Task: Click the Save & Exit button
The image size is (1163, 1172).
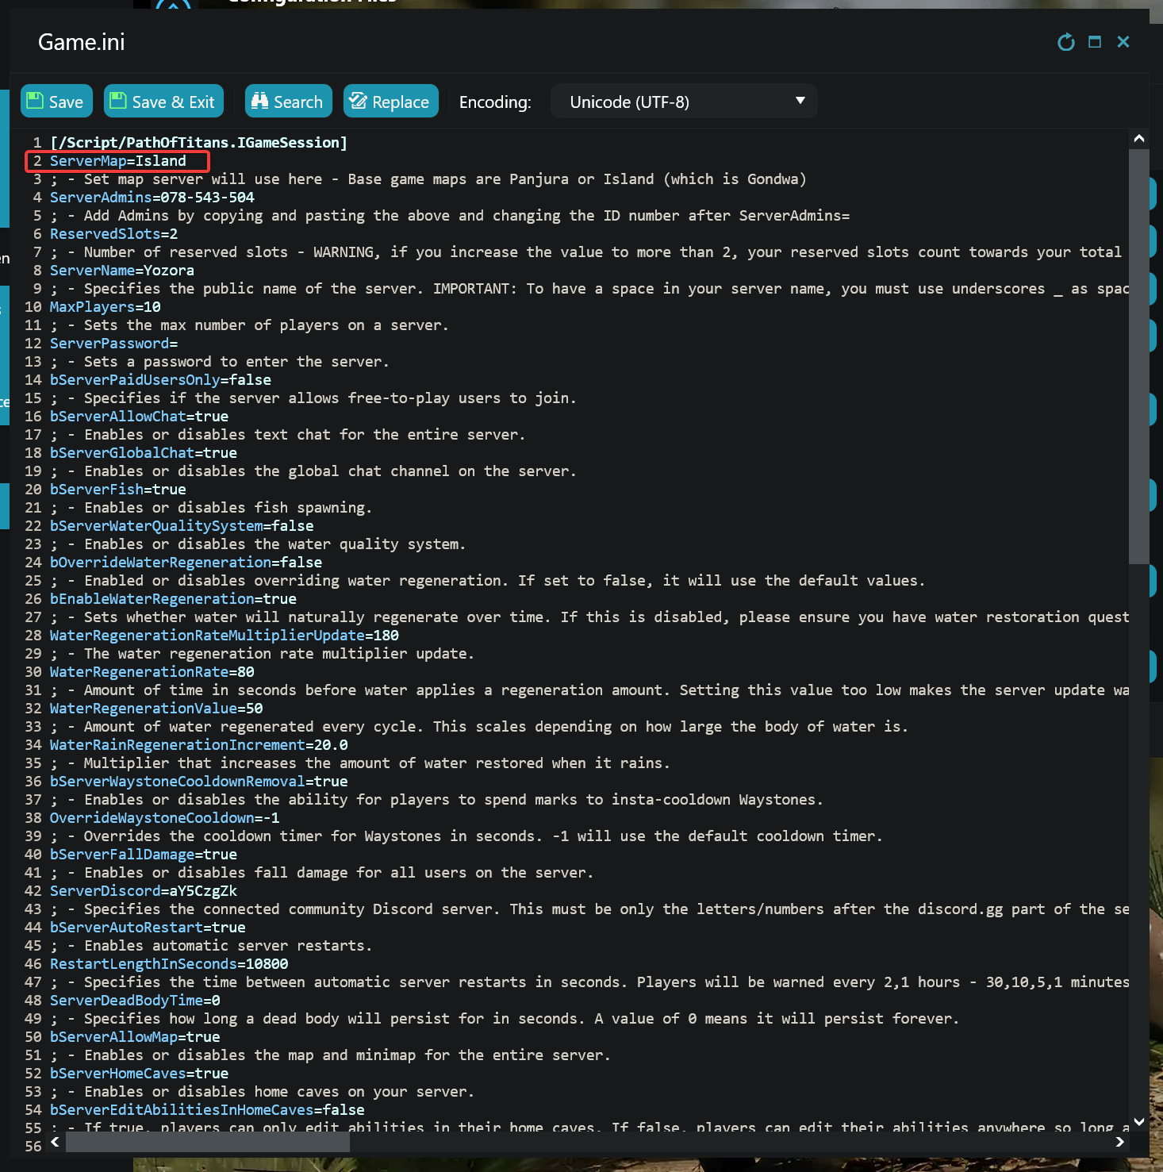Action: tap(163, 102)
